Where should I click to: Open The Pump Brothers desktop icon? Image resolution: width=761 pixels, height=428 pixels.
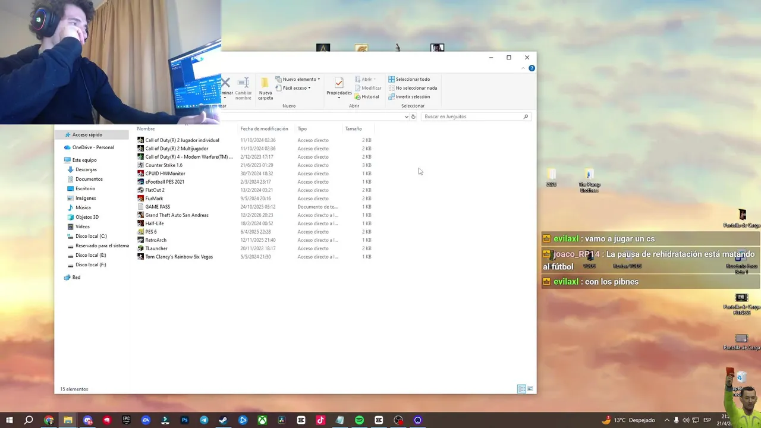(589, 181)
